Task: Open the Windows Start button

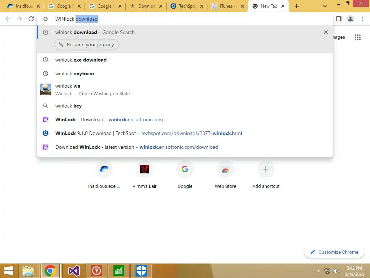Action: [9, 271]
